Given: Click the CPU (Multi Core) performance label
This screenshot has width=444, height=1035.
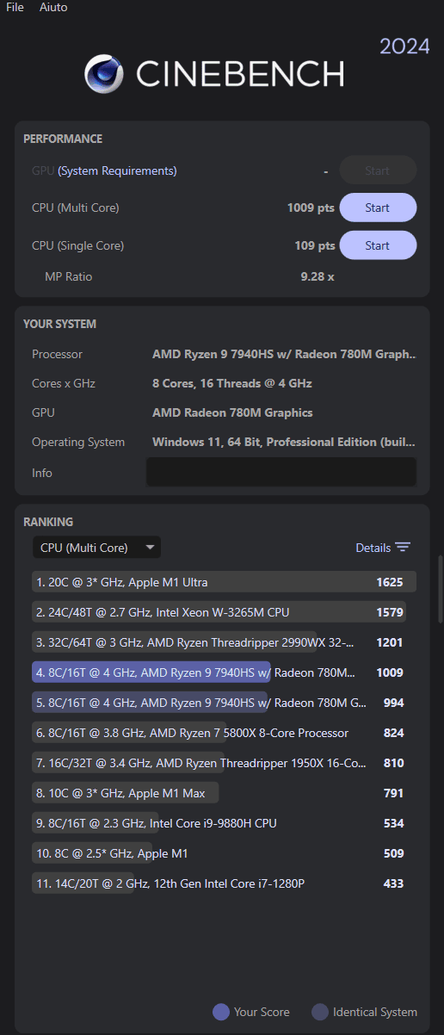Looking at the screenshot, I should pos(76,208).
